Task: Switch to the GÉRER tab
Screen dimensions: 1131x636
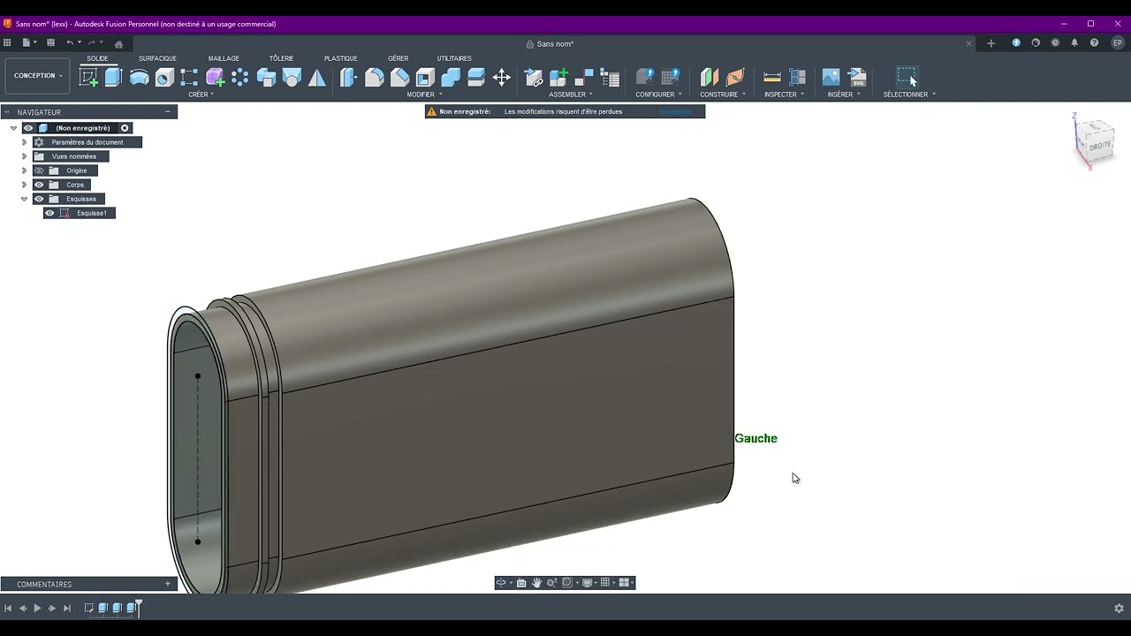Action: [398, 58]
